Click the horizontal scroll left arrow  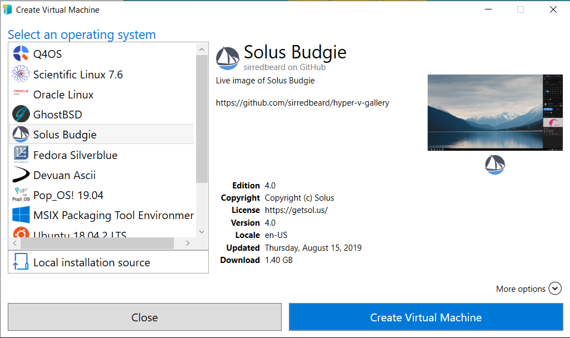click(x=14, y=243)
